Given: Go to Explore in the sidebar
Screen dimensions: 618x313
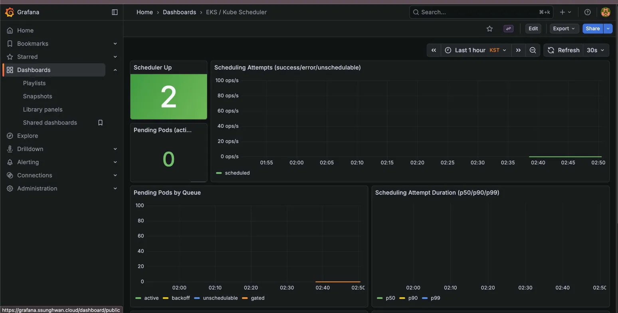Looking at the screenshot, I should pos(28,136).
